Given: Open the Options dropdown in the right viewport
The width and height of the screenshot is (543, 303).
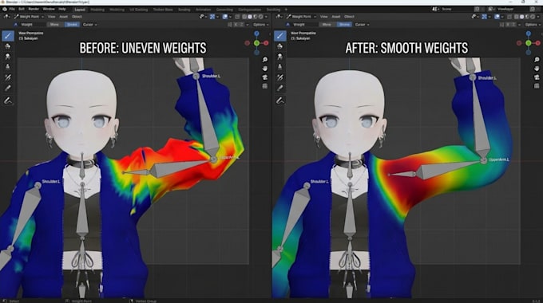Looking at the screenshot, I should pyautogui.click(x=533, y=25).
